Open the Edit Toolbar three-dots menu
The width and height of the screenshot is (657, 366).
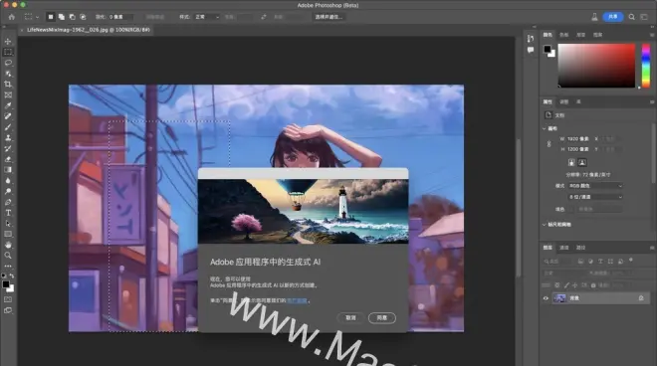[8, 266]
